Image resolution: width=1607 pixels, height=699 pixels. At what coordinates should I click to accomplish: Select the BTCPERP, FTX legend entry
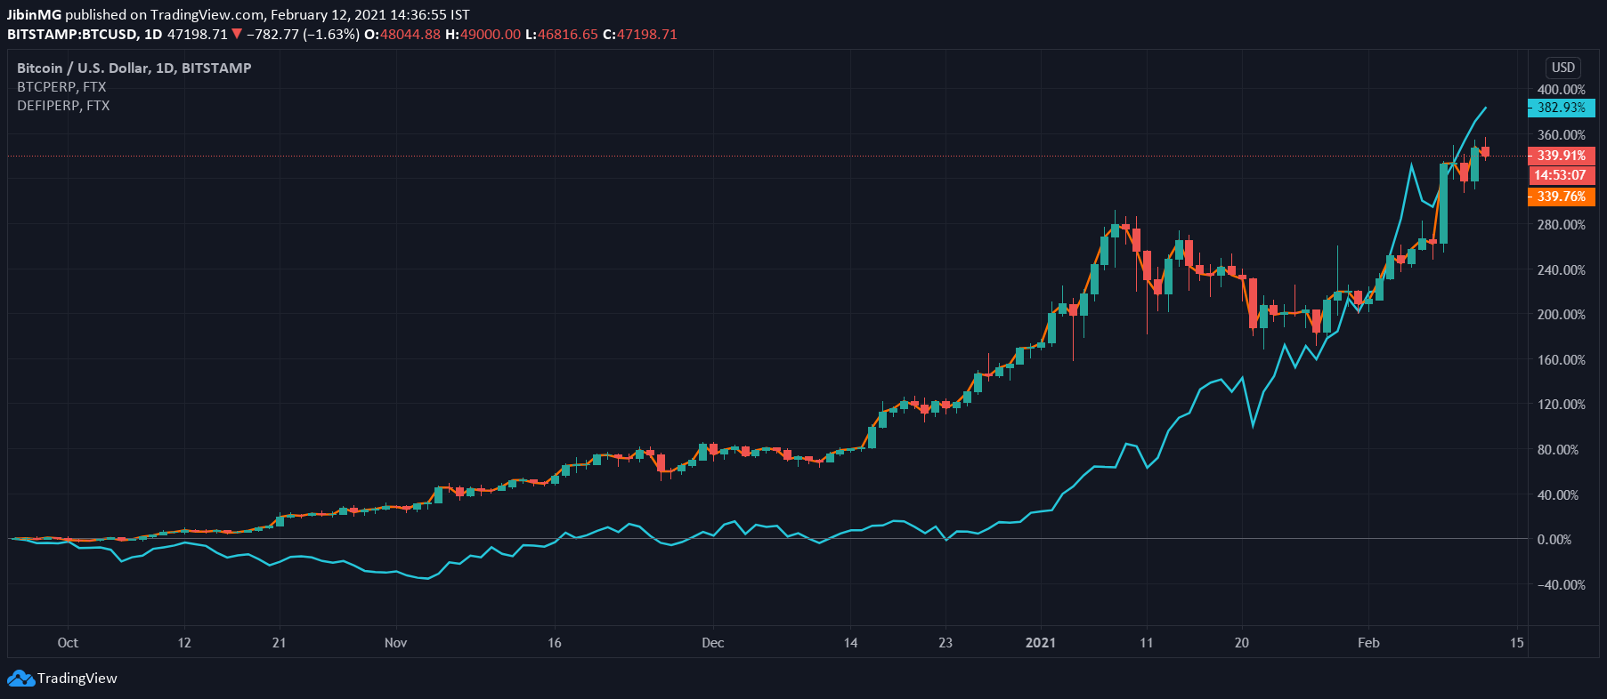pos(61,87)
